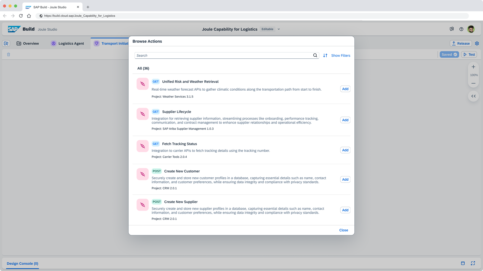Select the Transport Initiation tab
Screen dimensions: 483x271
(x=111, y=43)
